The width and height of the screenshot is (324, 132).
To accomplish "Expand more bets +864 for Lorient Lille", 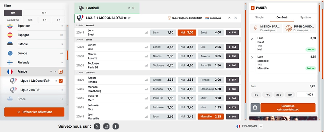I will tap(232, 47).
